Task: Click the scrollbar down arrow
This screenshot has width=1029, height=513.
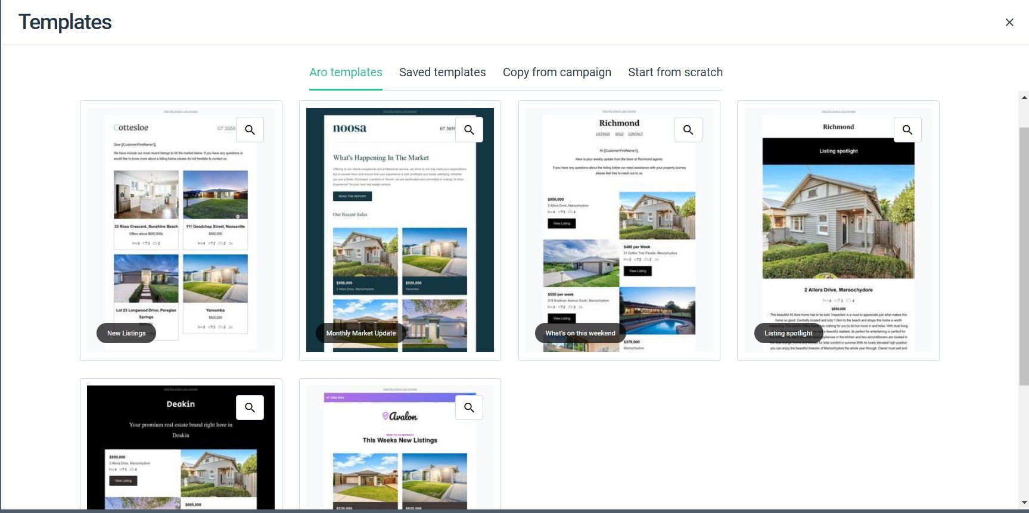Action: click(1024, 503)
